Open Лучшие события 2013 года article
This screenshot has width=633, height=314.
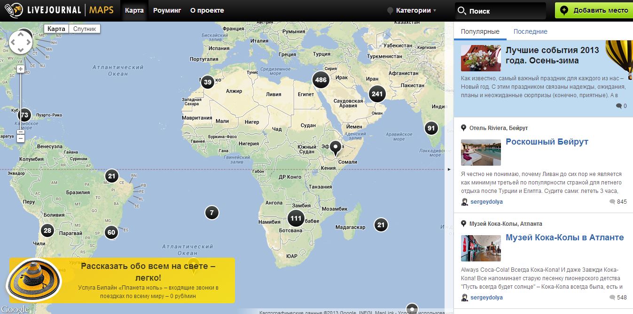point(553,55)
